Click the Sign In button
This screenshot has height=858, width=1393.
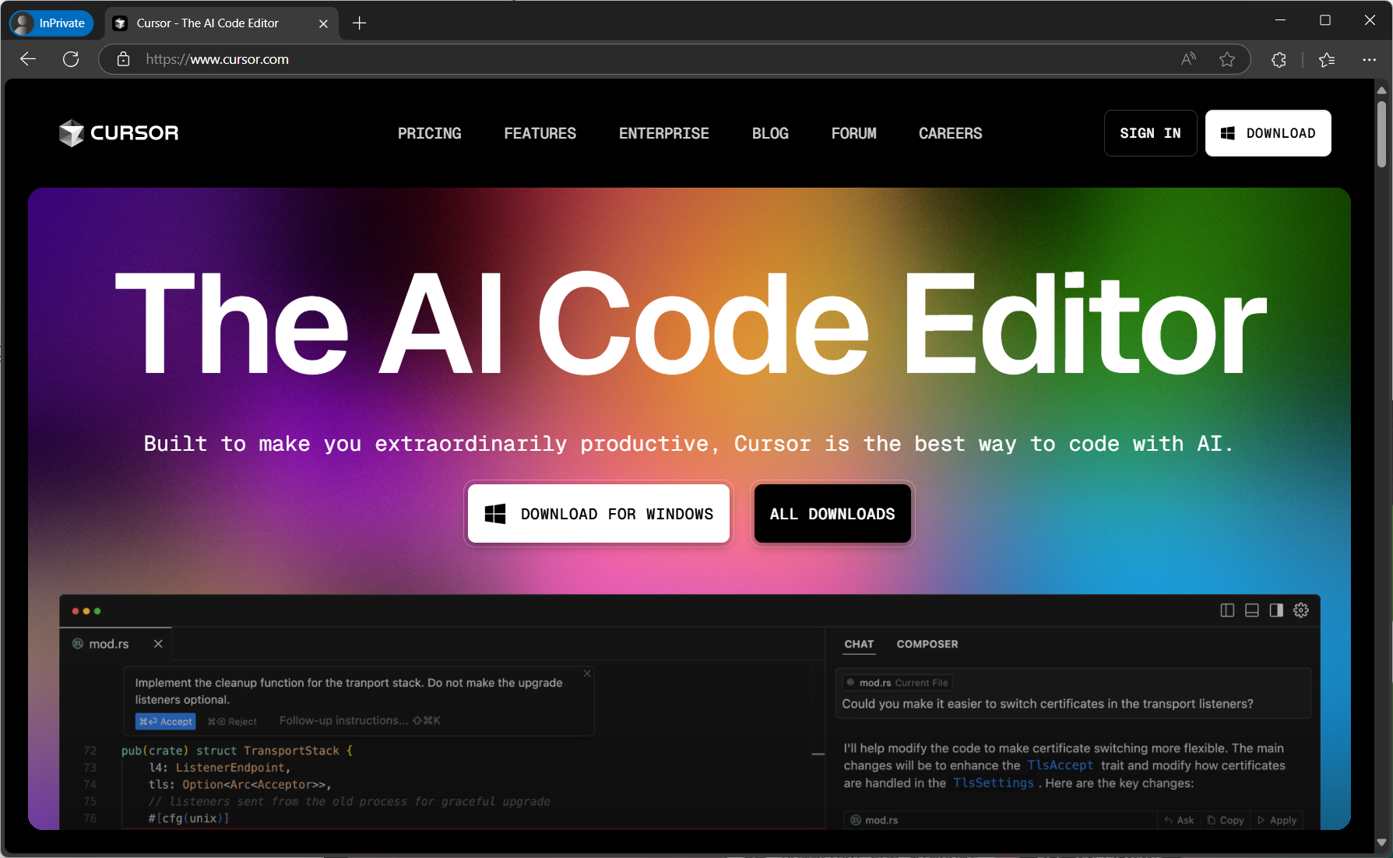coord(1151,133)
